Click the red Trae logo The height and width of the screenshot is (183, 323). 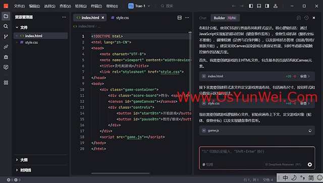coord(6,6)
